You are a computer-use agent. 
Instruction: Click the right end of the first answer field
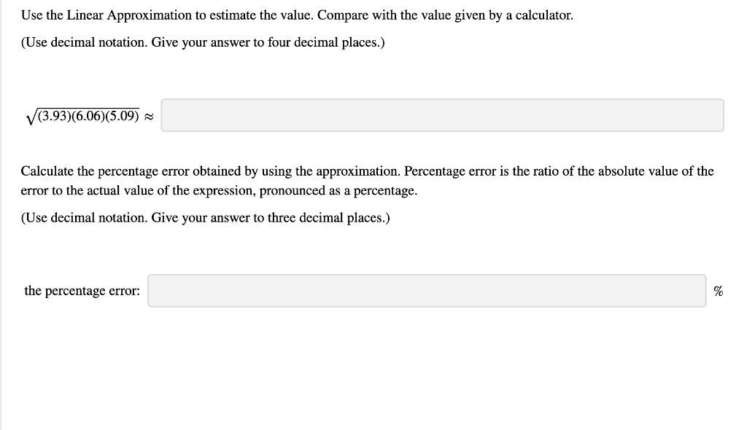click(x=711, y=115)
